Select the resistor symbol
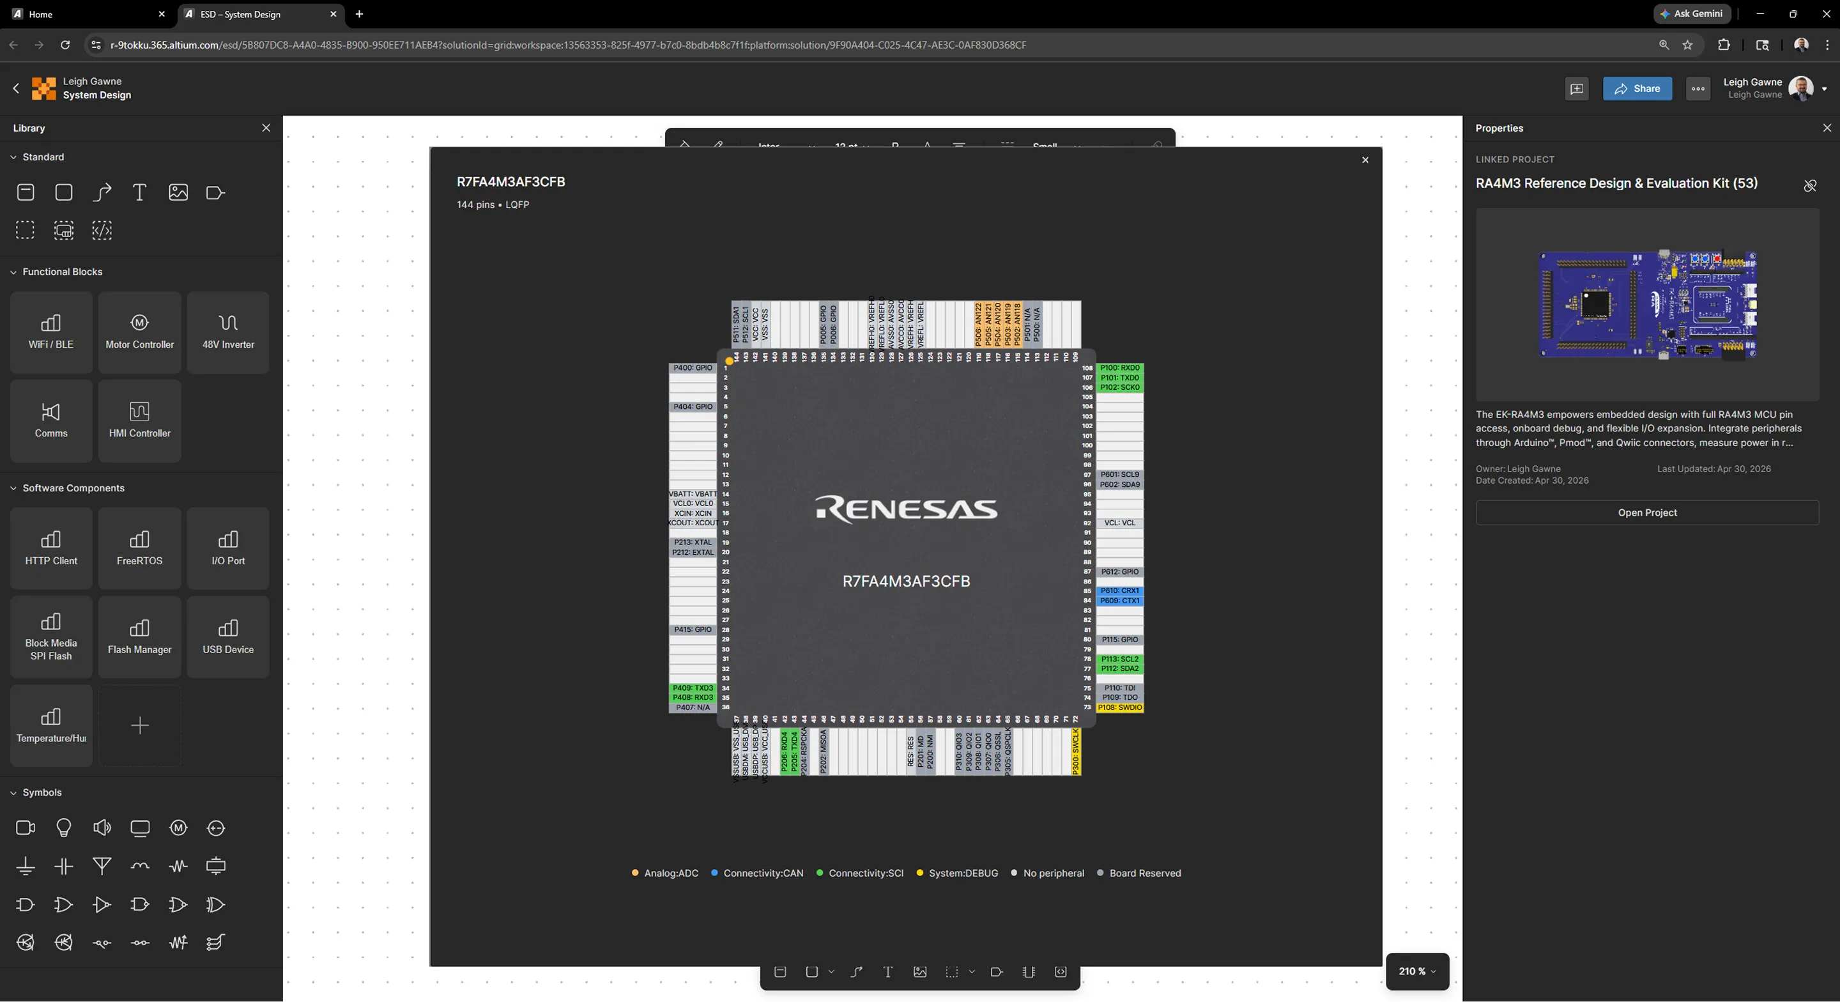This screenshot has height=1002, width=1840. pos(178,867)
